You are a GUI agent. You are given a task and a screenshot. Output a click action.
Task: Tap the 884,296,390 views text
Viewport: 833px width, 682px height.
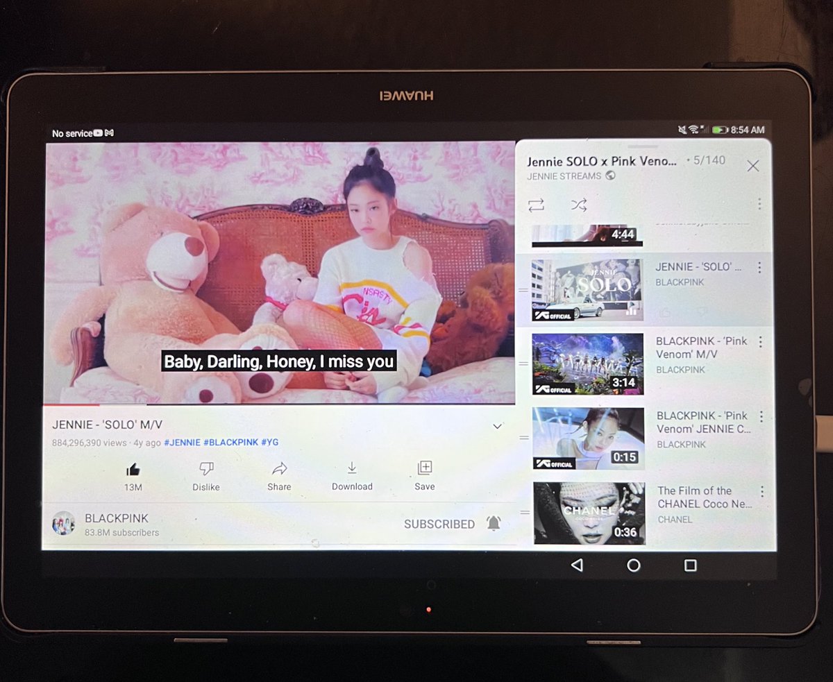click(90, 443)
